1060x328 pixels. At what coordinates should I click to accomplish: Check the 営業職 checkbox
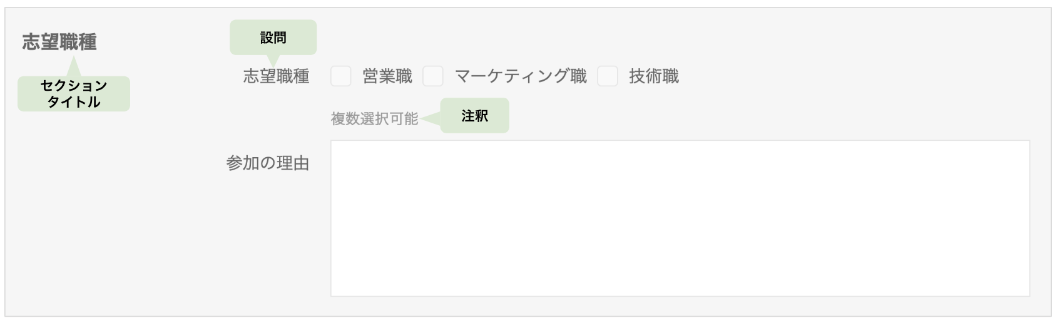(341, 76)
